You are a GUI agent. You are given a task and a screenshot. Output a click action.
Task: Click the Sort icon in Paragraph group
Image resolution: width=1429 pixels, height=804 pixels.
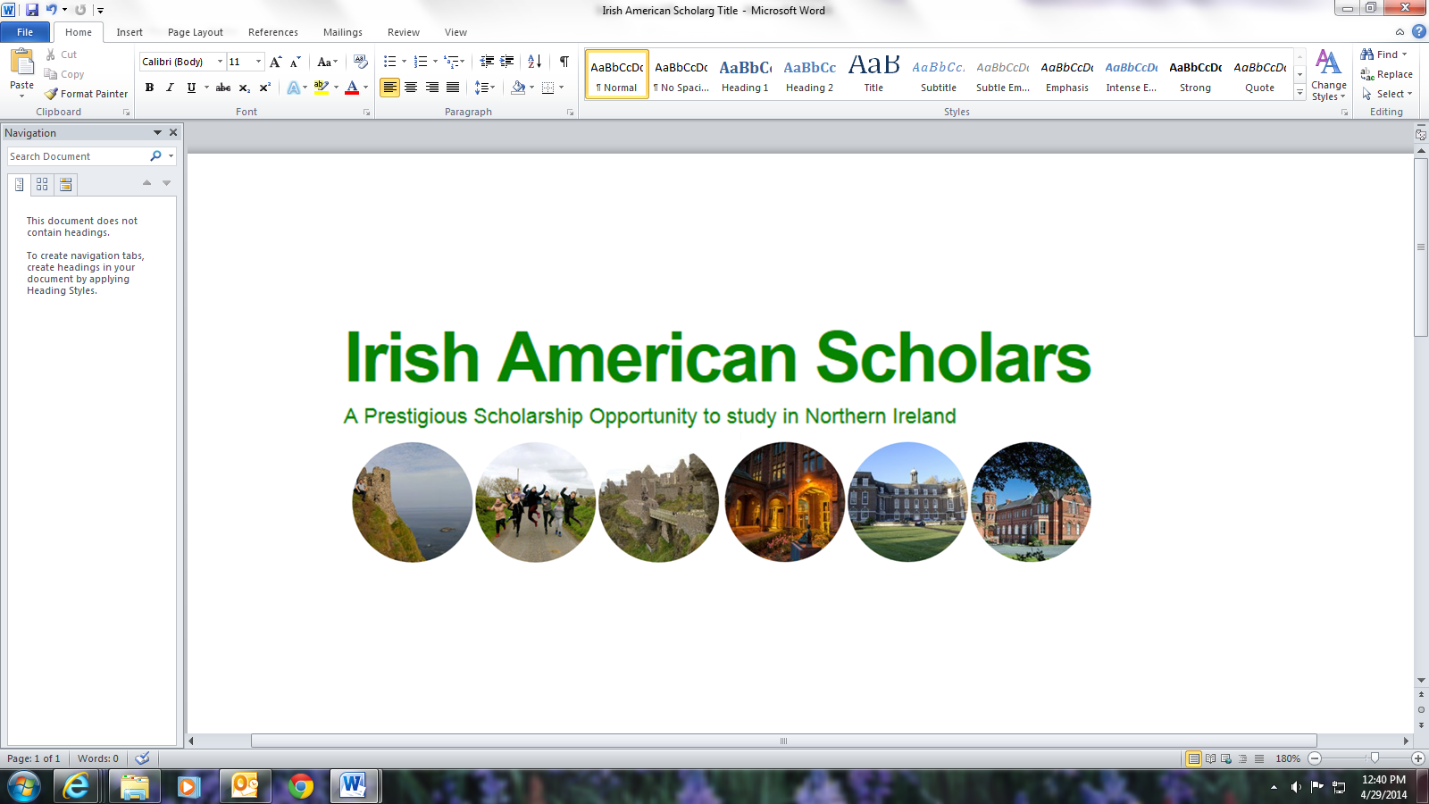[534, 62]
